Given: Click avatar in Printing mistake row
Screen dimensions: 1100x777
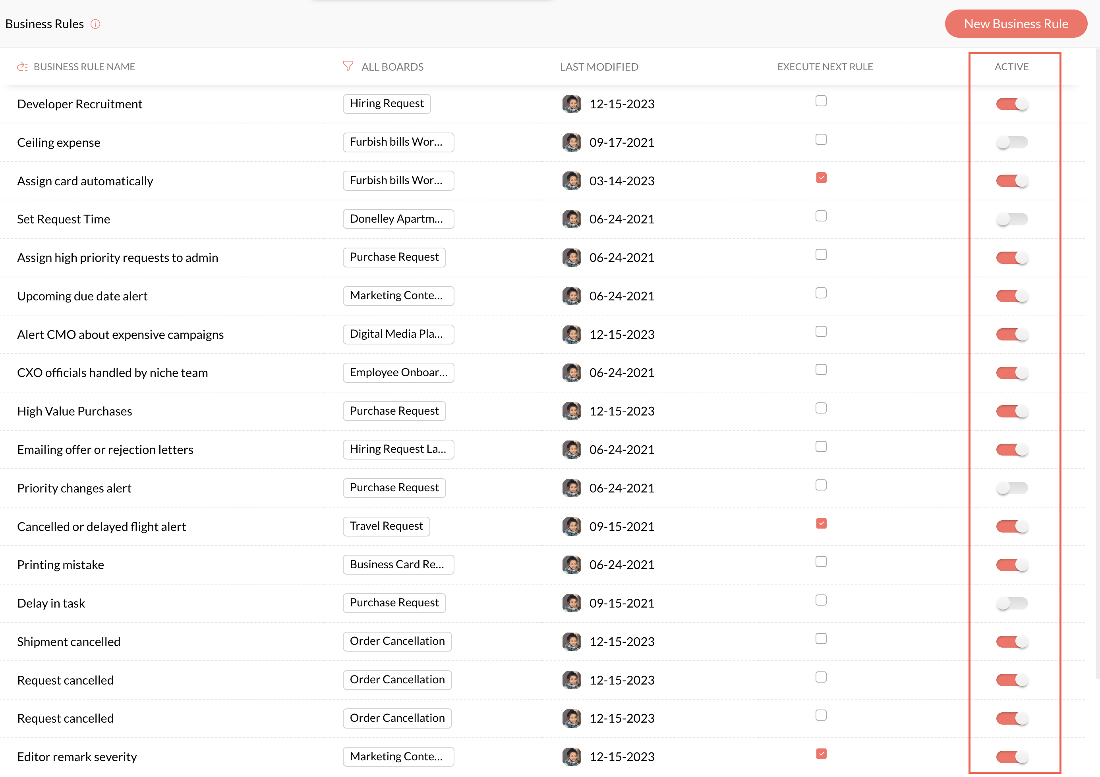Looking at the screenshot, I should [572, 565].
